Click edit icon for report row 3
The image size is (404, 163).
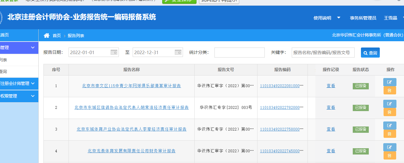point(390,126)
